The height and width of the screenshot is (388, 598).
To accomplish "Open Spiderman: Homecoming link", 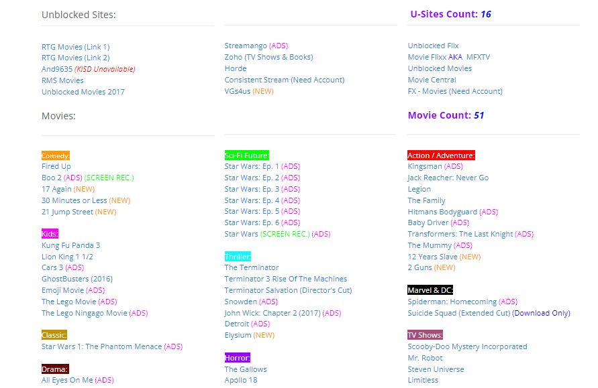I will (452, 302).
